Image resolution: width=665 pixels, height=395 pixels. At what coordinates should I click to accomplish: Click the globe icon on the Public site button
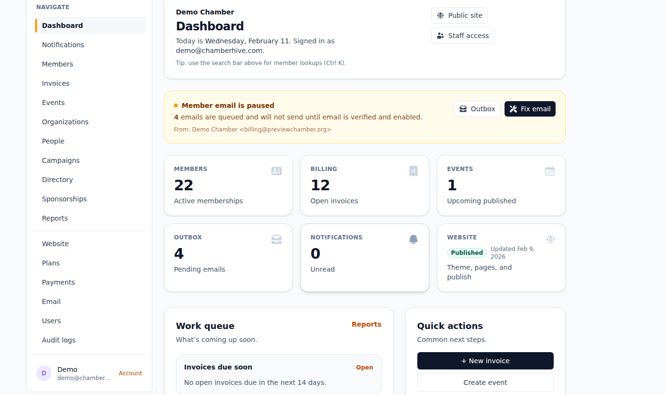click(x=440, y=15)
